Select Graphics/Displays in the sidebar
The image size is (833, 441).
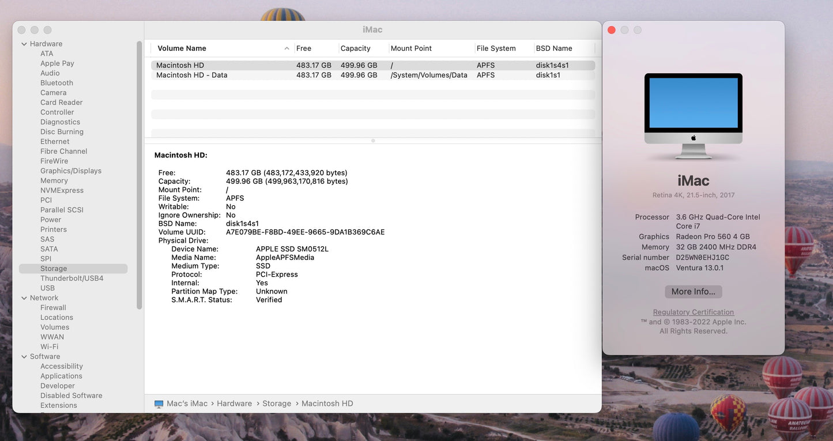click(x=71, y=171)
